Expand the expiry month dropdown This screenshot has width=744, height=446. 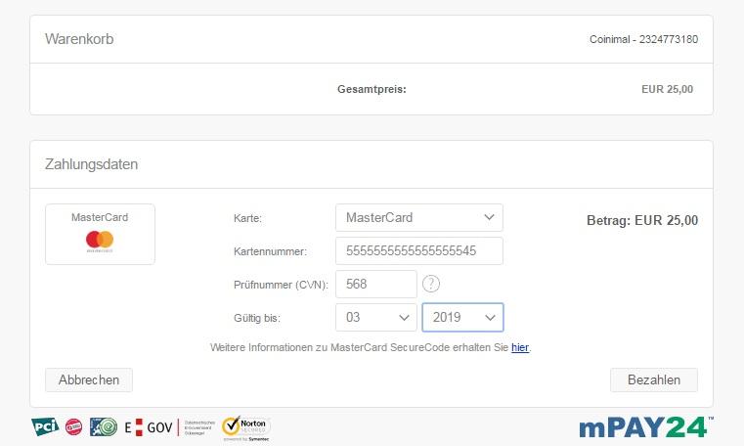pos(375,317)
